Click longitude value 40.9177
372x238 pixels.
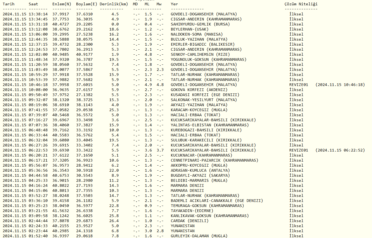pos(84,54)
